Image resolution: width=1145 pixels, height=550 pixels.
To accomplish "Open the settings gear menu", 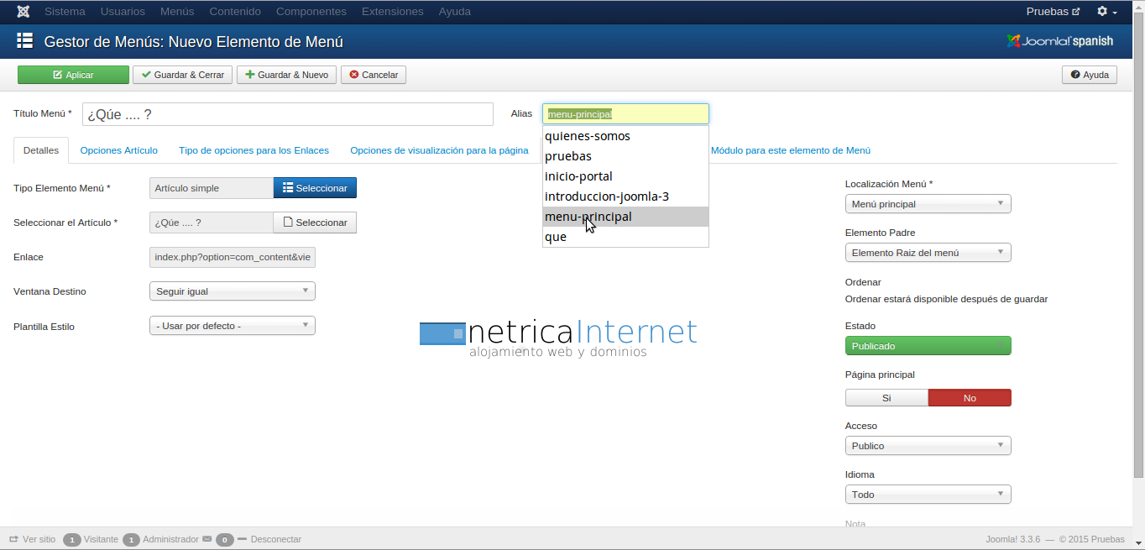I will tap(1106, 12).
